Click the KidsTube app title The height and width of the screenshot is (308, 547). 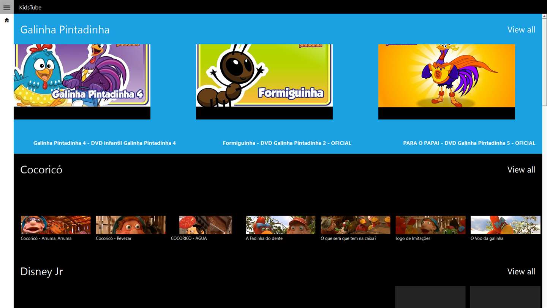(x=30, y=7)
